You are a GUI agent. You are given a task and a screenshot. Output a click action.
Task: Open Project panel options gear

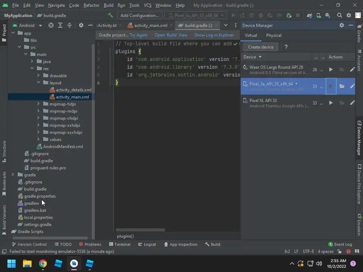[x=81, y=25]
